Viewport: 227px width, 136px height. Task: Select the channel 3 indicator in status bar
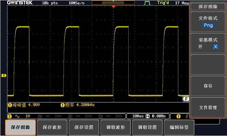click(x=70, y=116)
